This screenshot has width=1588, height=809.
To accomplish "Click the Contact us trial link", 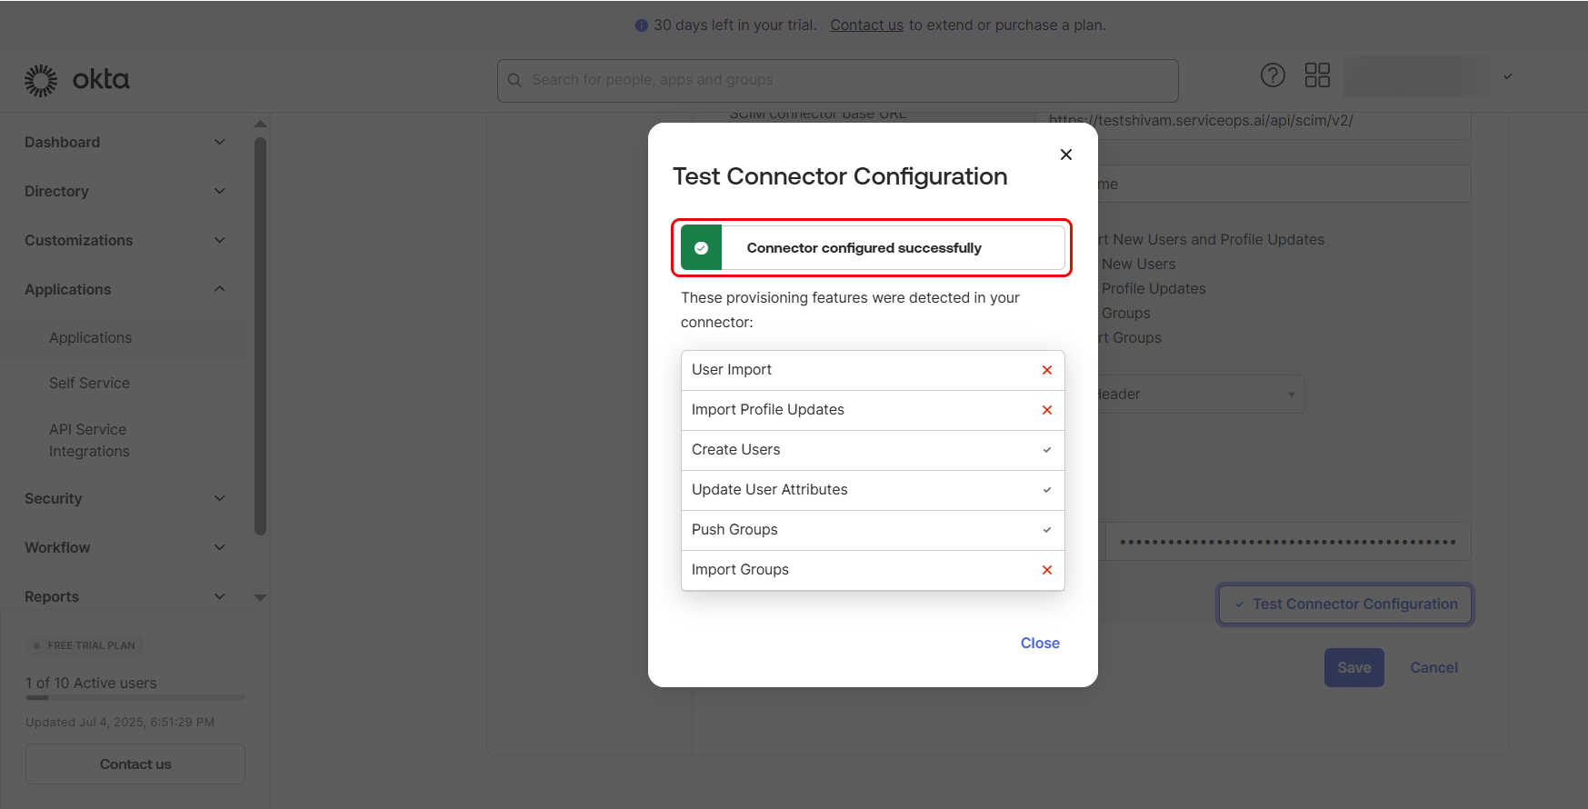I will 866,25.
